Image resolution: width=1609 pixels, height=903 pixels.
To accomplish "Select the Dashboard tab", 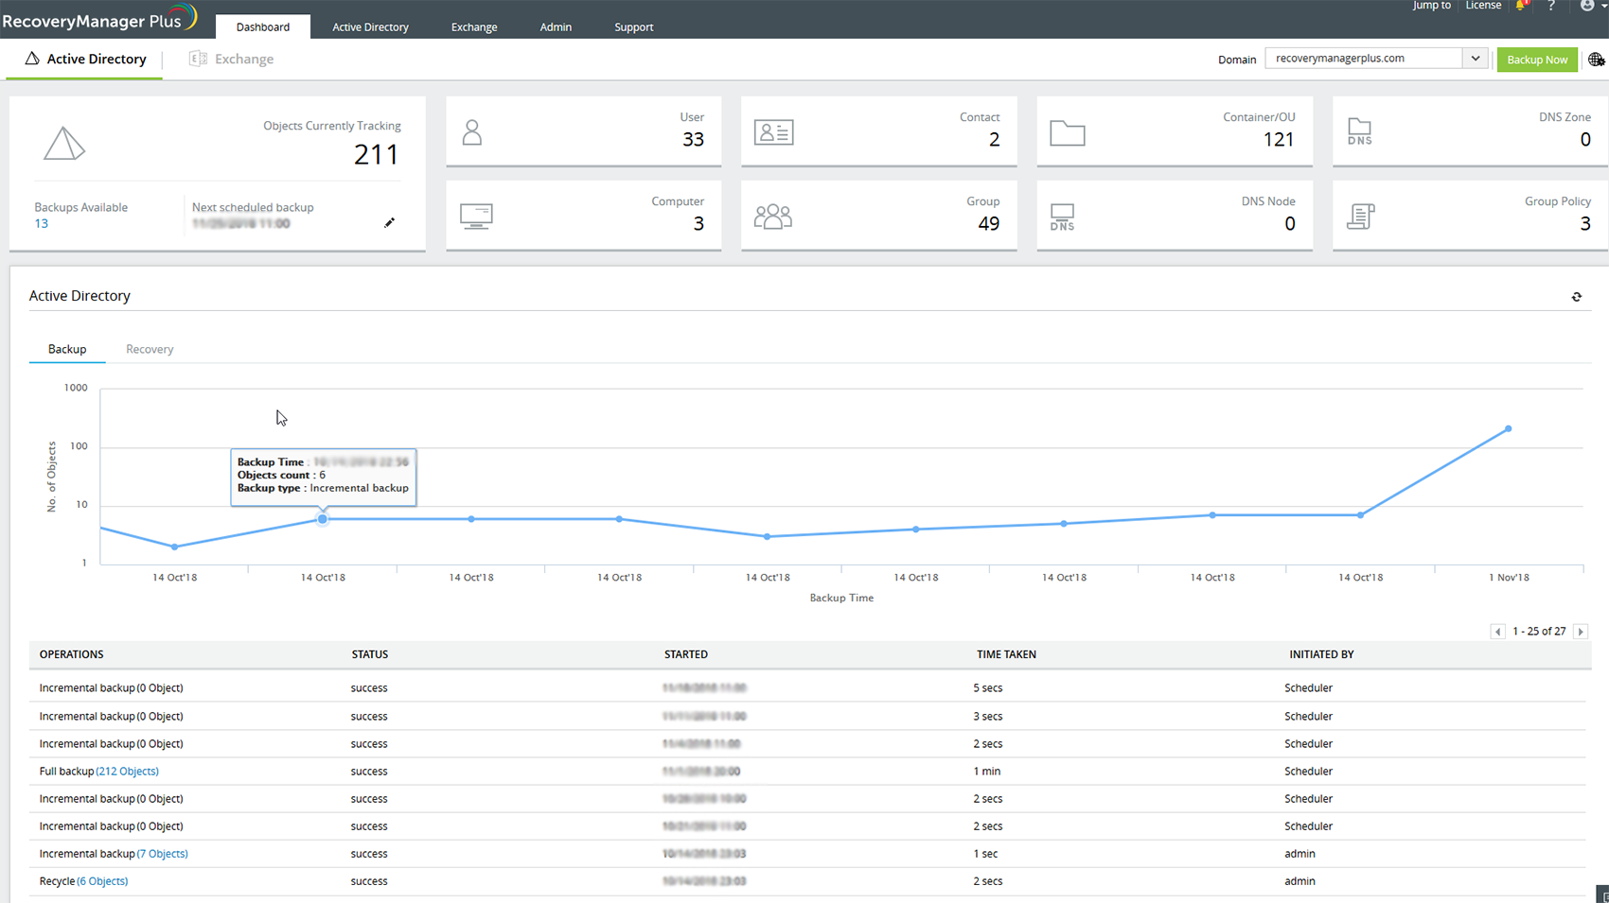I will [x=263, y=26].
